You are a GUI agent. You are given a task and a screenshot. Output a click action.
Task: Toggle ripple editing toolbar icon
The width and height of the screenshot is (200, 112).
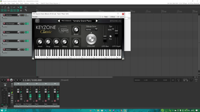tap(8, 11)
